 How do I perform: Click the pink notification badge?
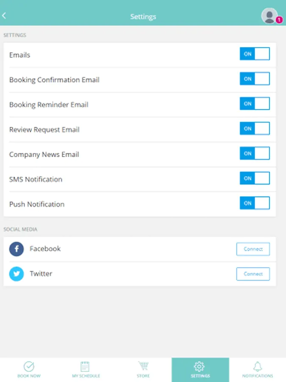[279, 20]
